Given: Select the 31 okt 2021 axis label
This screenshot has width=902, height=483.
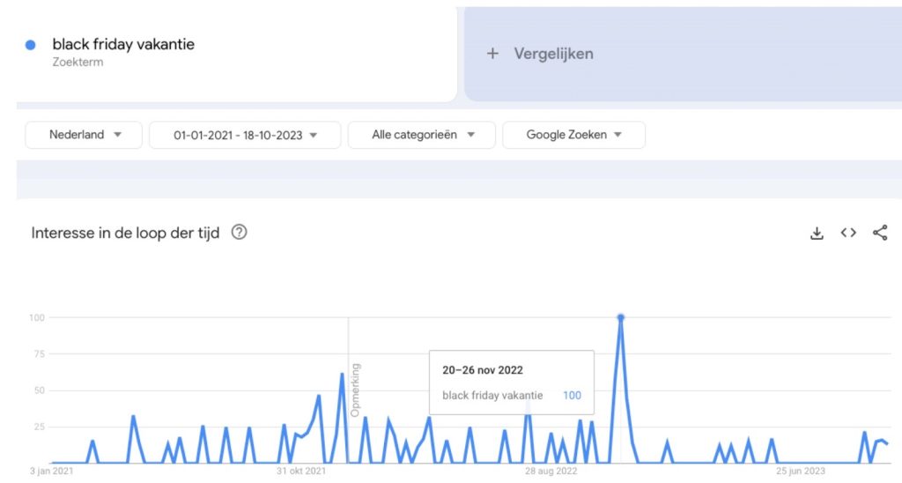Looking at the screenshot, I should point(301,471).
